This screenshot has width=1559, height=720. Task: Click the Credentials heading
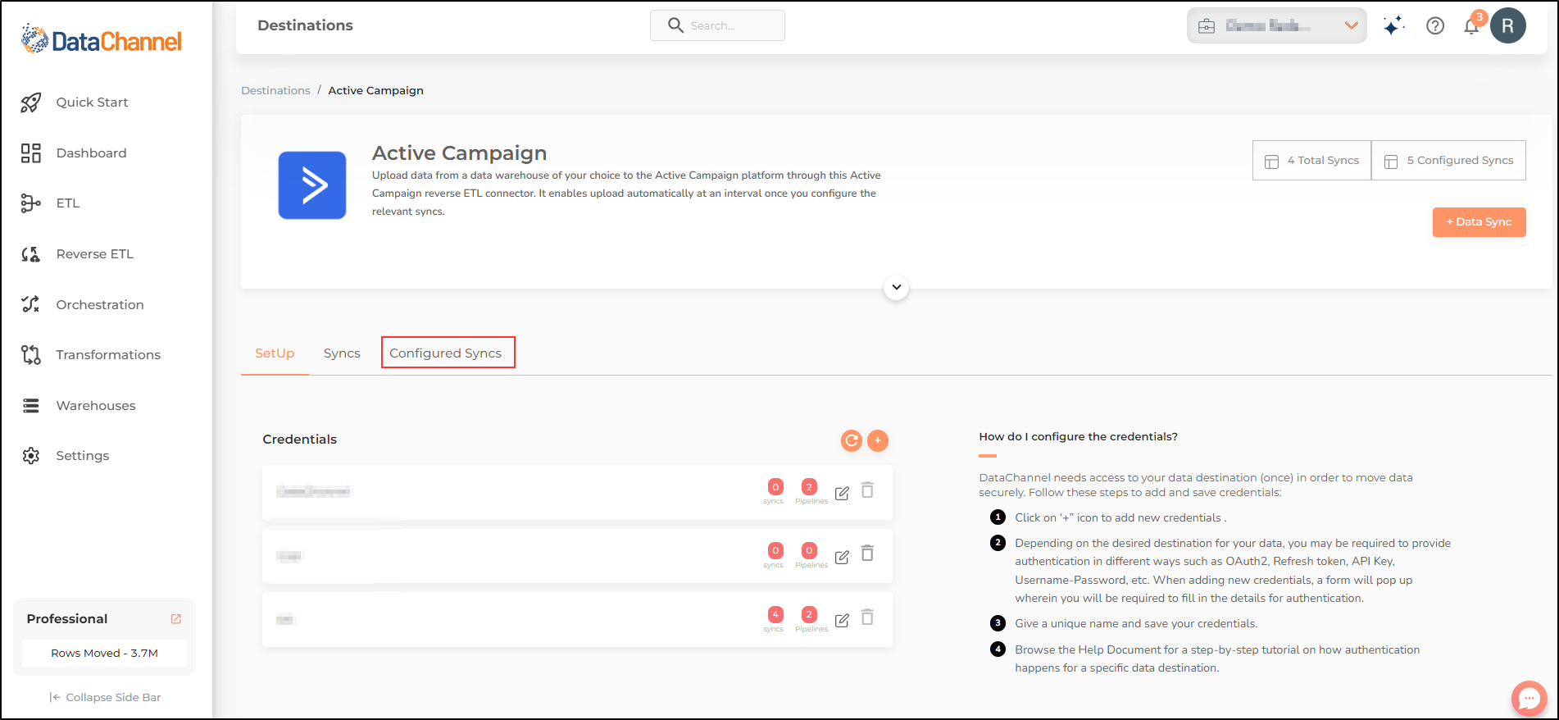[x=299, y=440]
